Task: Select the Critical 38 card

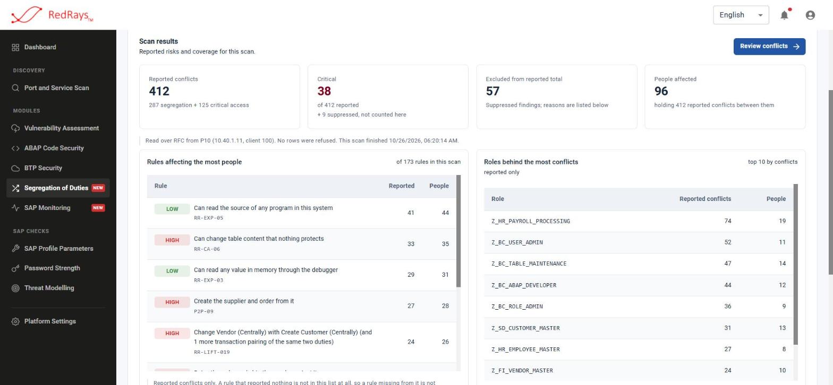Action: (388, 97)
